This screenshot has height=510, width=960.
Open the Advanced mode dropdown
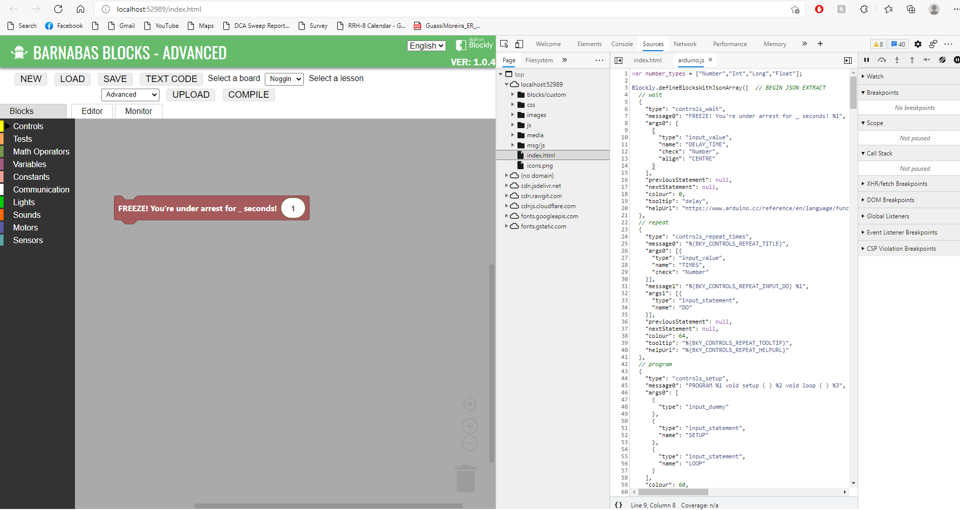[x=130, y=95]
